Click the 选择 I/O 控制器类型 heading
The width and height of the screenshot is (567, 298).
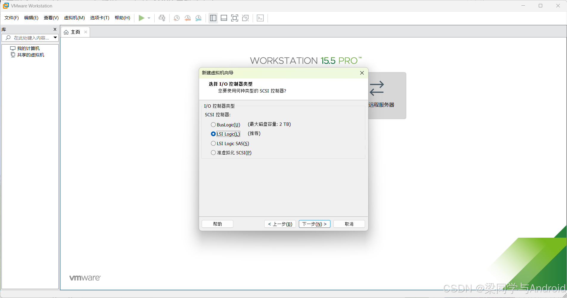pos(231,84)
